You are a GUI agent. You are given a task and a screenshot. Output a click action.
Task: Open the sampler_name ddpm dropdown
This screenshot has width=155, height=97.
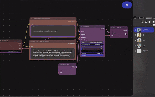[x=92, y=51]
